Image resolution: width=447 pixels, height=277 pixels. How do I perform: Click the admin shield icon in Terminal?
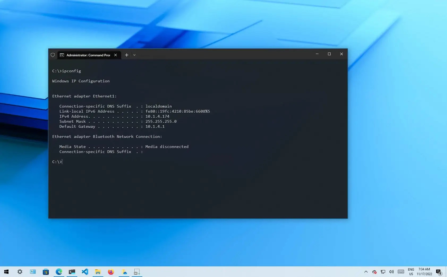coord(53,55)
